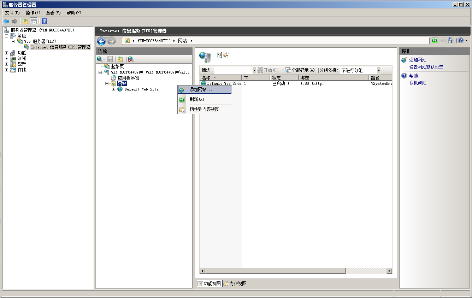Click the Create new connection globe icon
472x298 pixels.
point(100,59)
